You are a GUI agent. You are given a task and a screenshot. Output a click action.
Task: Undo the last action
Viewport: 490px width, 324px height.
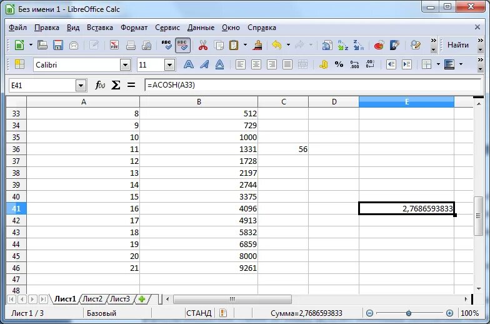(x=276, y=45)
